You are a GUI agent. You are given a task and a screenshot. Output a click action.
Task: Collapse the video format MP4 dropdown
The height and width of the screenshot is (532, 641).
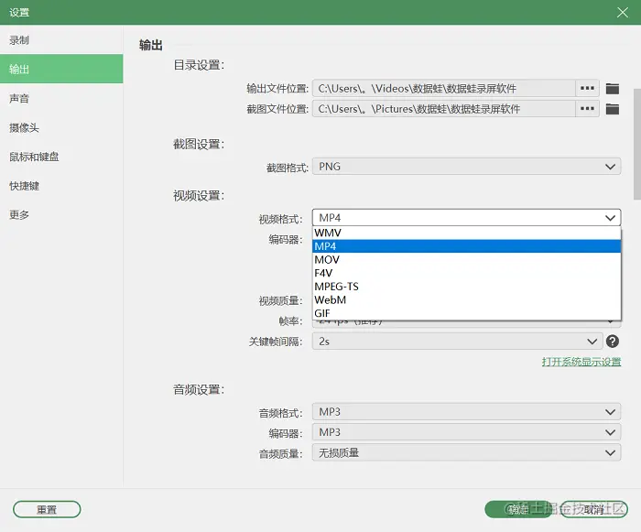pyautogui.click(x=466, y=218)
